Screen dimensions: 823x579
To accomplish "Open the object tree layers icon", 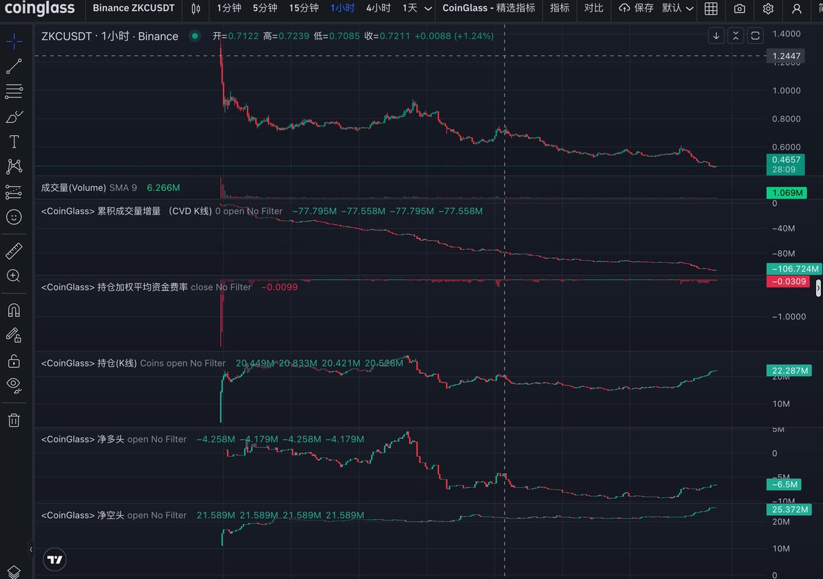I will pos(14,571).
